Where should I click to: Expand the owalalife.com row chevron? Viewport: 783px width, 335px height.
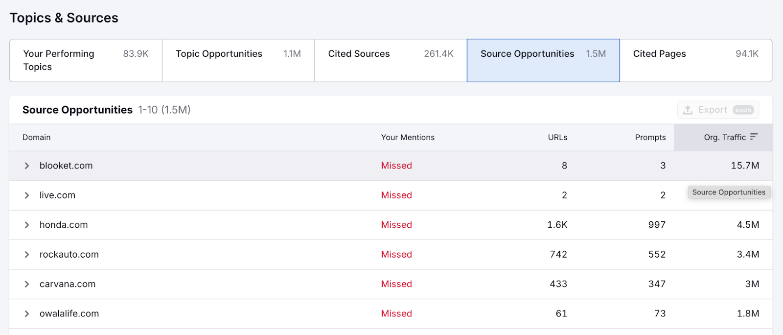click(x=27, y=314)
